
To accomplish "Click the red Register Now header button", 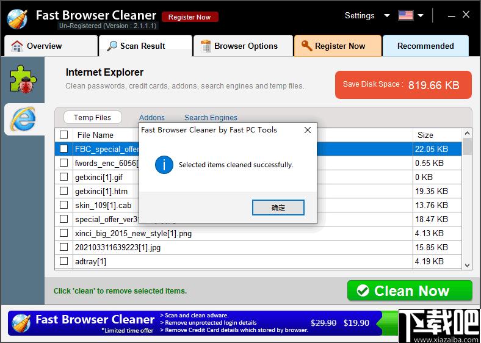I will point(190,17).
